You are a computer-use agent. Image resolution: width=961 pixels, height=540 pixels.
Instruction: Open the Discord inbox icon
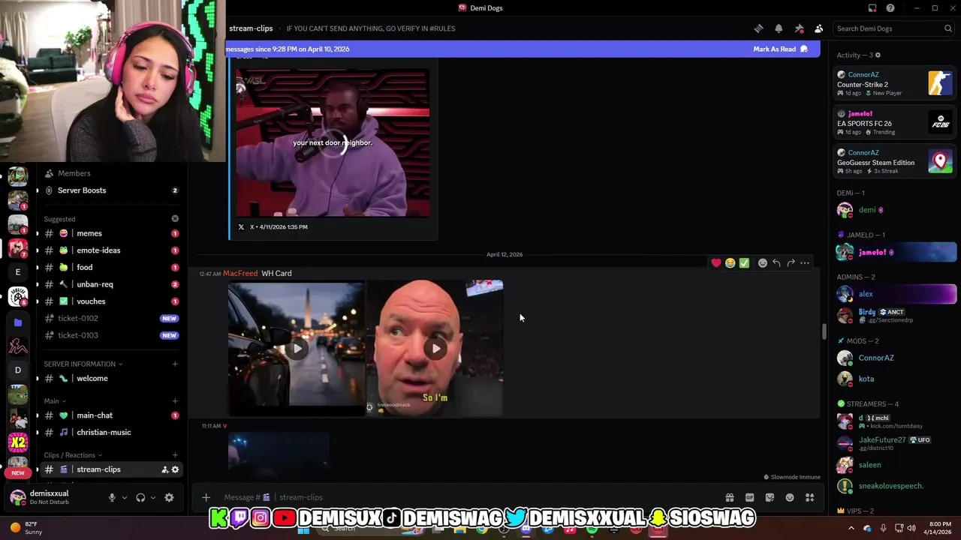pos(872,8)
